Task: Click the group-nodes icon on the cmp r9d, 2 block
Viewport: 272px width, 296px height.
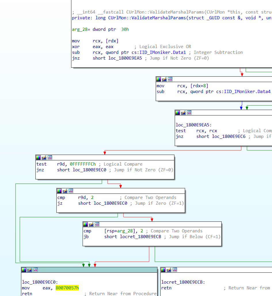Action: pos(71,191)
